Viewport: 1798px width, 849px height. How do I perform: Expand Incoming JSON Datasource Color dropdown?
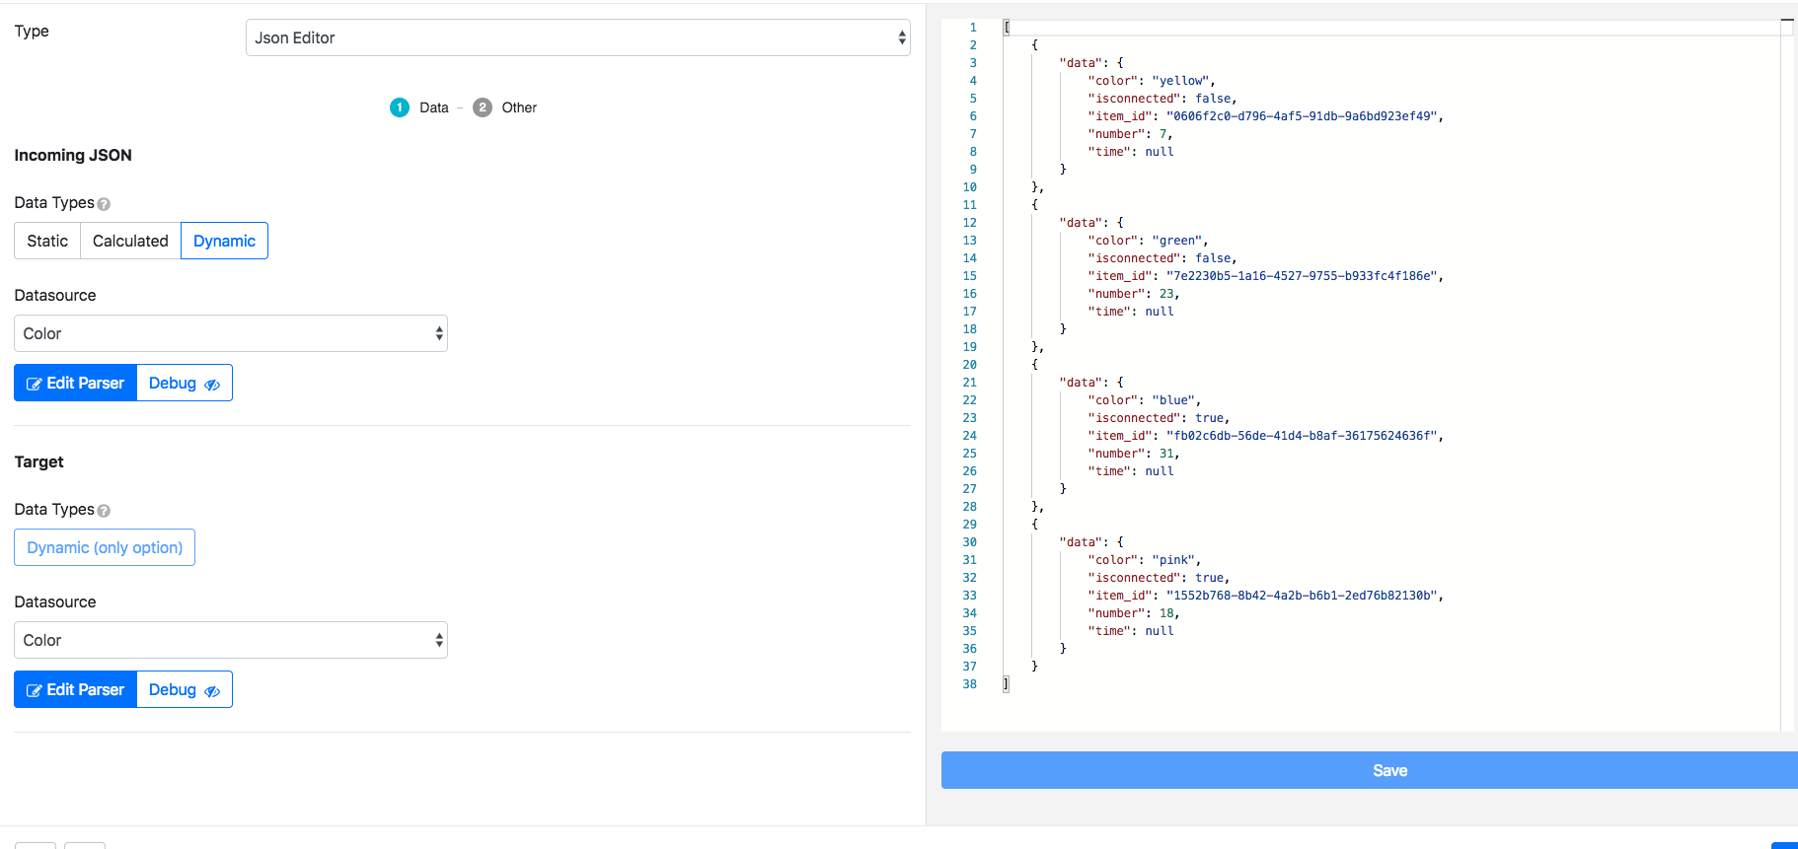point(231,333)
